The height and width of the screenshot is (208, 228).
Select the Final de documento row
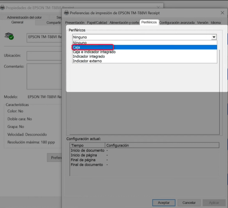coord(145,165)
